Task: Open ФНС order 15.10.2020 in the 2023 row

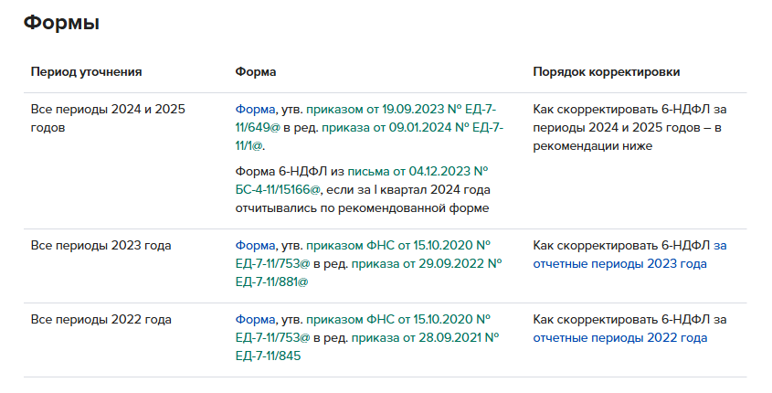Action: [398, 245]
